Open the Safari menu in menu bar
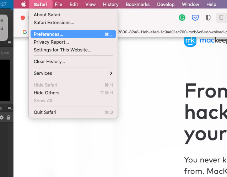The width and height of the screenshot is (227, 177). click(40, 4)
